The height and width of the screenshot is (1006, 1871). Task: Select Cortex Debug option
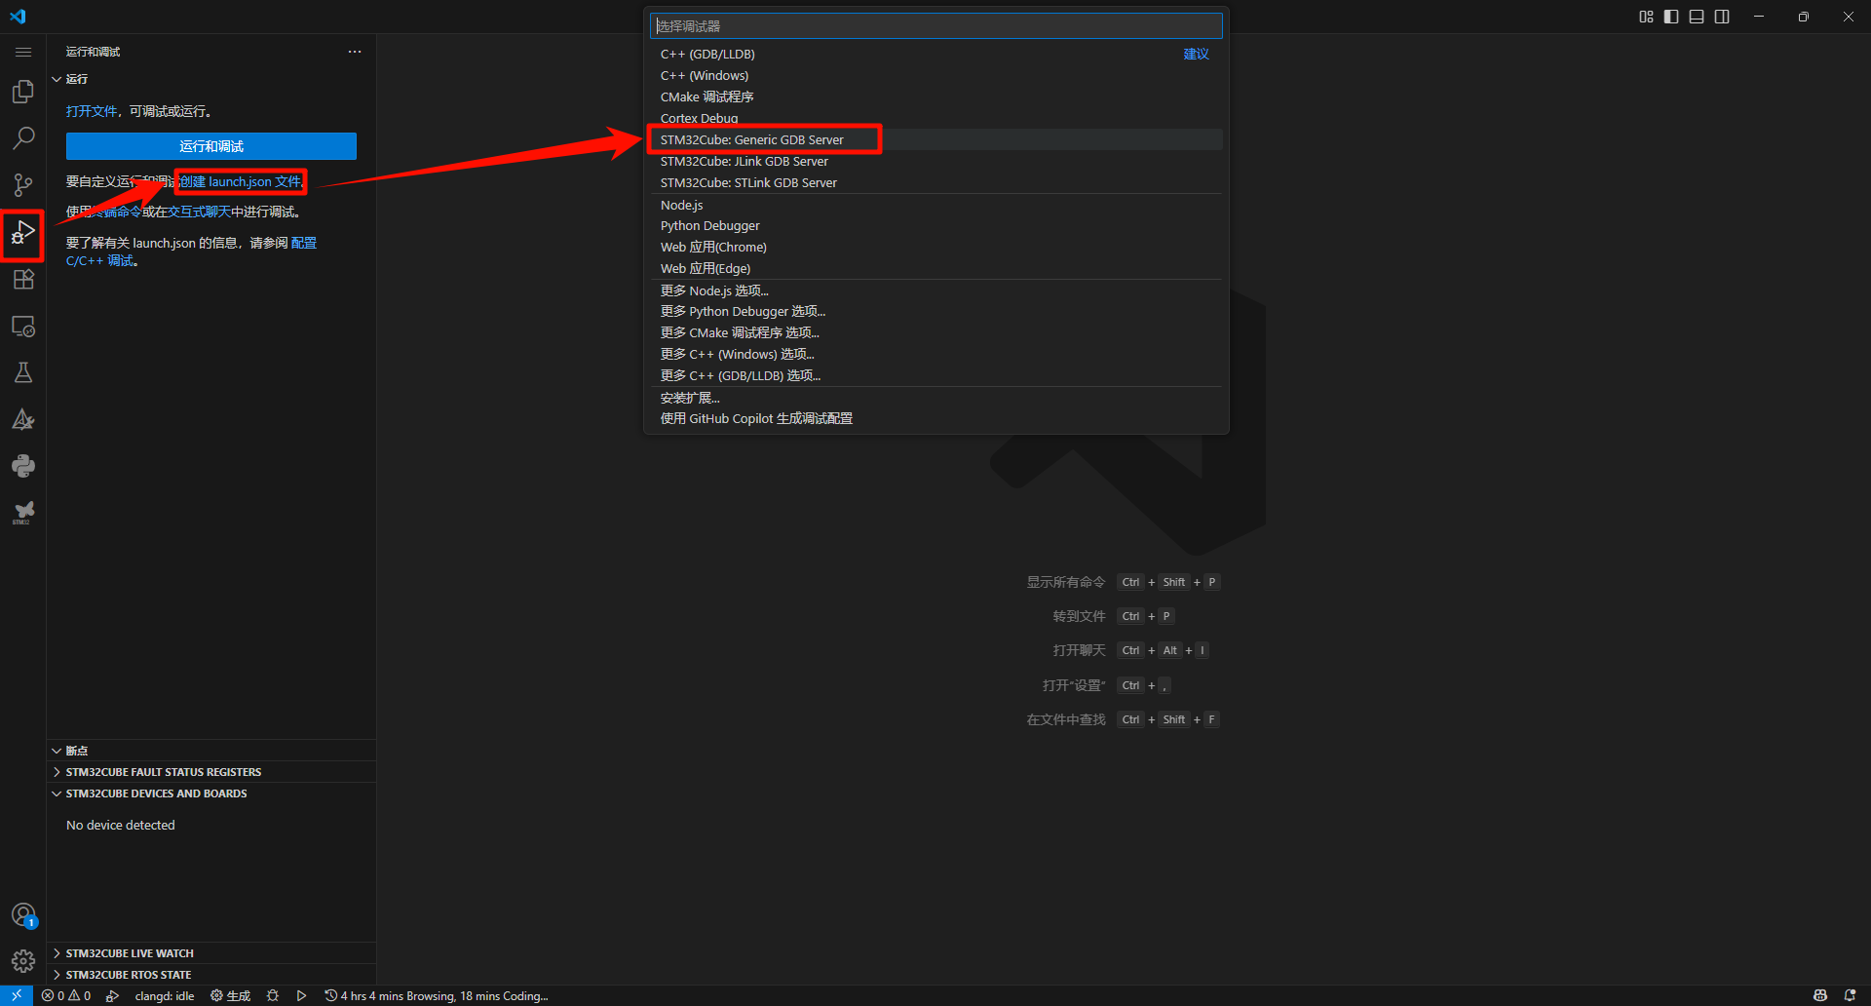(x=935, y=119)
